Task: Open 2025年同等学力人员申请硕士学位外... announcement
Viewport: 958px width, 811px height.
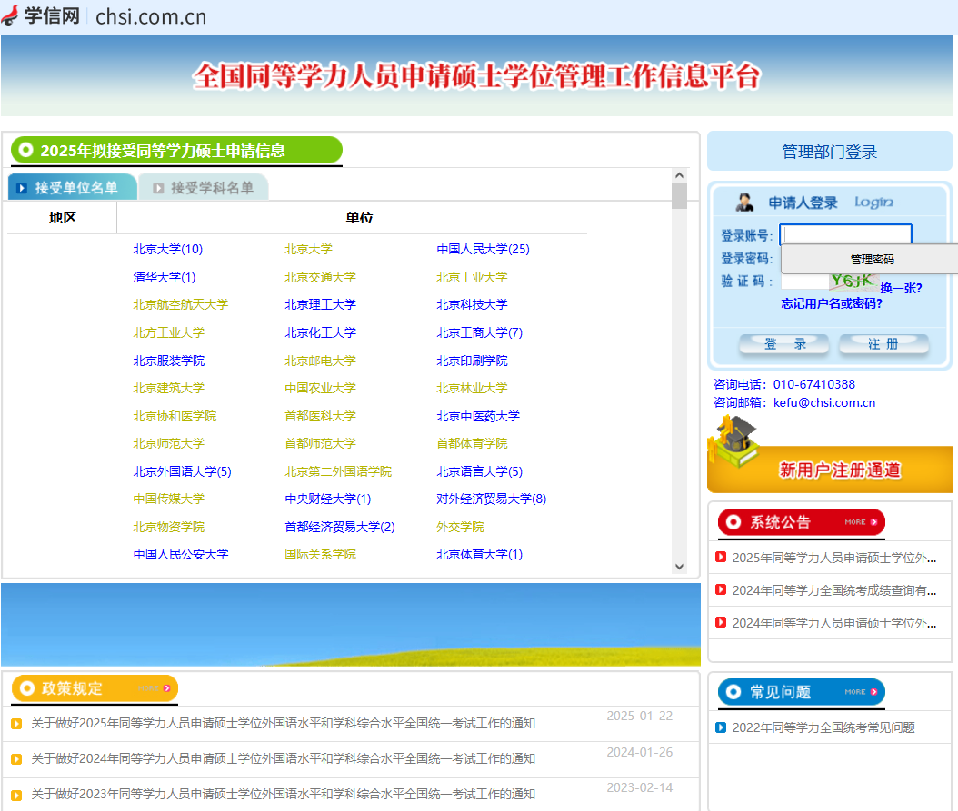Action: [x=834, y=558]
